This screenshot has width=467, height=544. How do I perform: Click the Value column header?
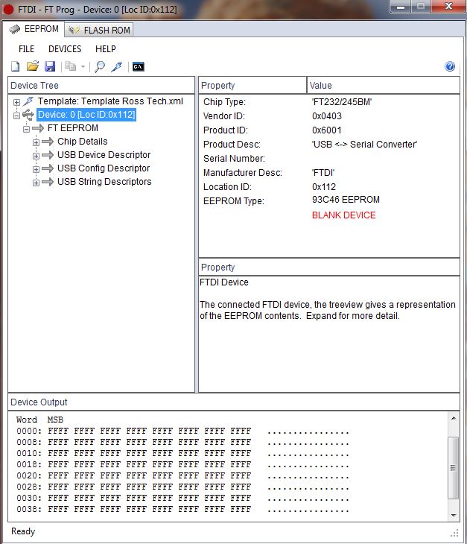click(384, 86)
